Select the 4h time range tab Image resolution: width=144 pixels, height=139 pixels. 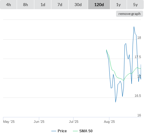pyautogui.click(x=9, y=5)
